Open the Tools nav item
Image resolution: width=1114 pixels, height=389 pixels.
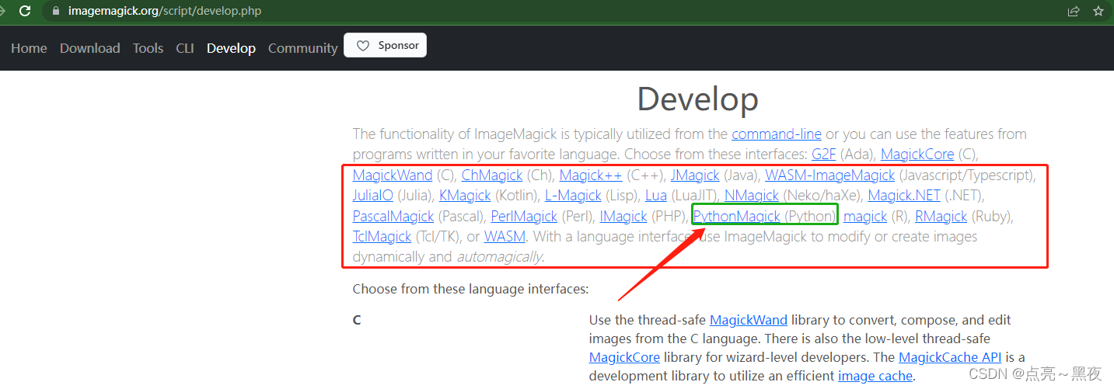click(x=148, y=48)
